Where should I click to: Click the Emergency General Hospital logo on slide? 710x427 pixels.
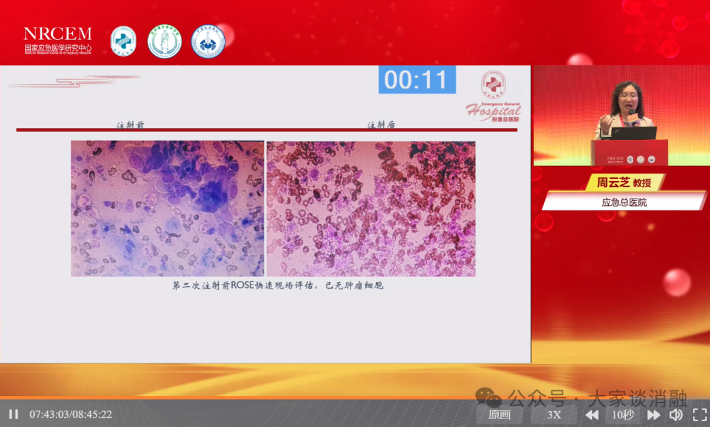click(x=493, y=96)
